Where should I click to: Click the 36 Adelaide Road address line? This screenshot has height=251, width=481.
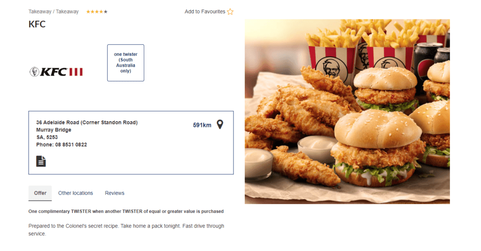tap(87, 122)
